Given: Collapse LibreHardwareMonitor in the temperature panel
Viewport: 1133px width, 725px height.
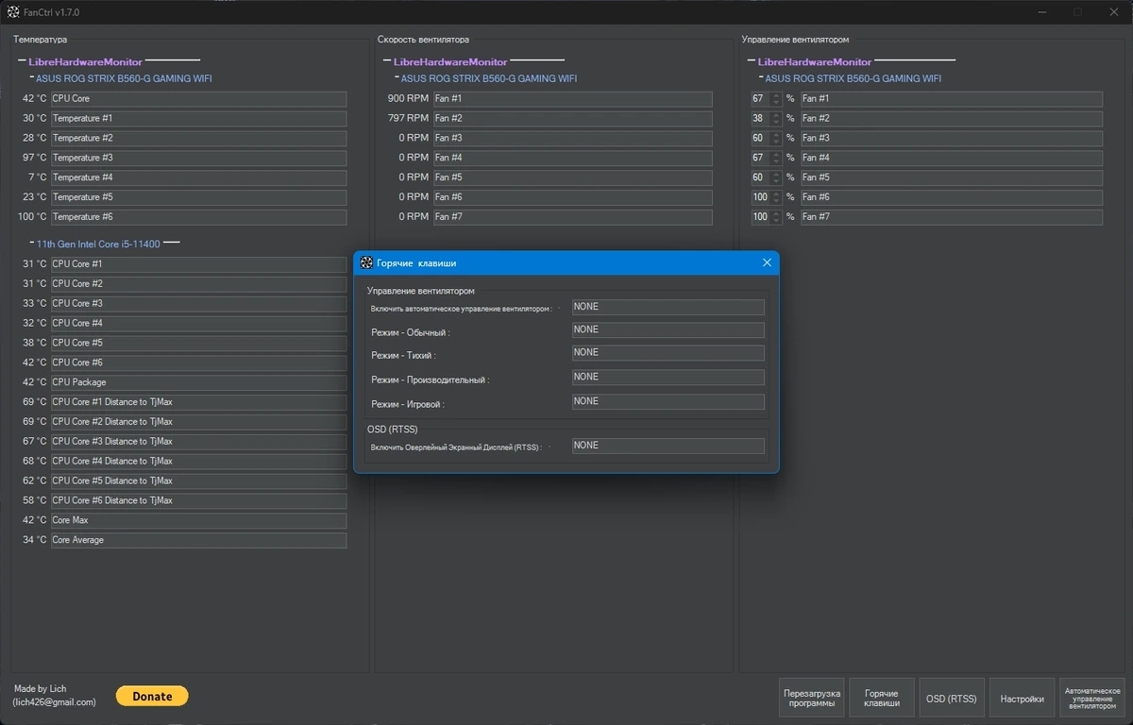Looking at the screenshot, I should point(20,60).
